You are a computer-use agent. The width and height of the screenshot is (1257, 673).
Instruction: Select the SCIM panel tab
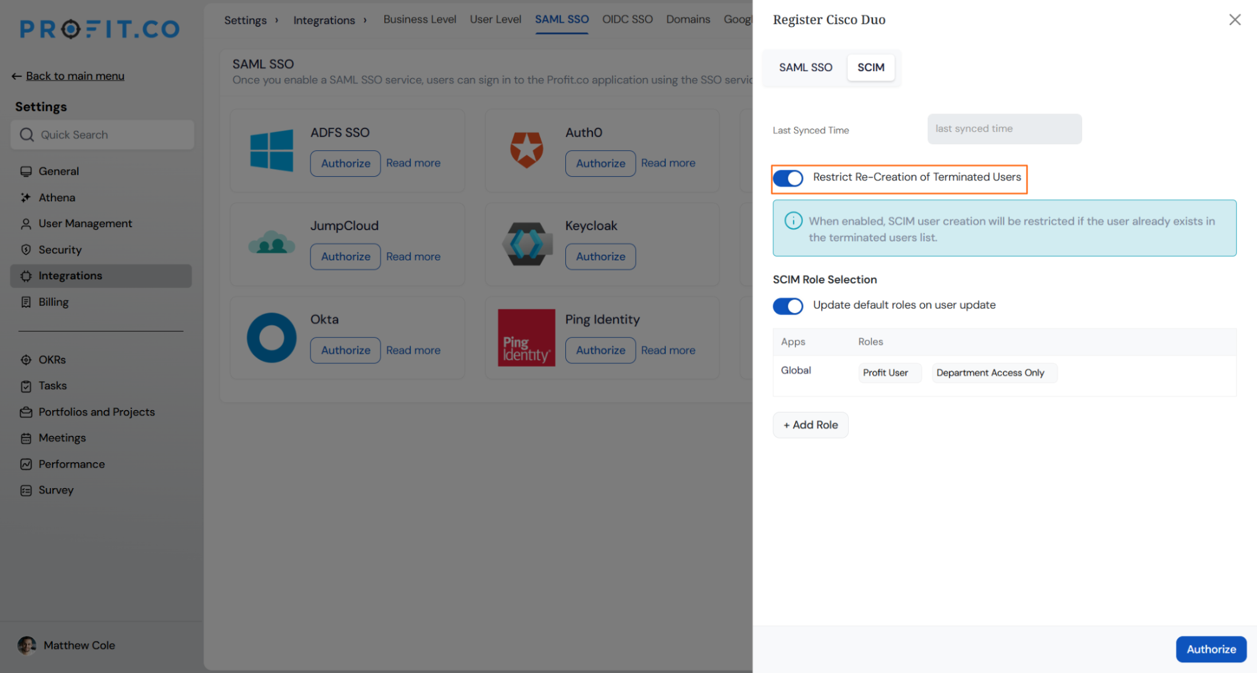[870, 67]
